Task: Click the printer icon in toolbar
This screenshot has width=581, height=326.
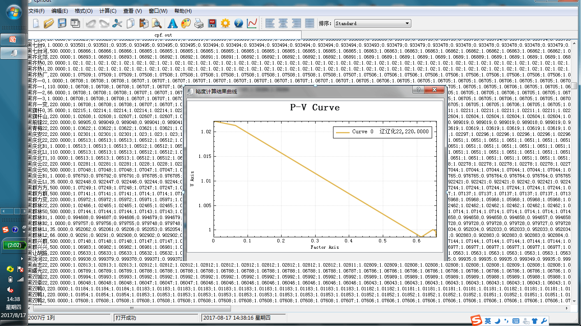Action: 199,23
